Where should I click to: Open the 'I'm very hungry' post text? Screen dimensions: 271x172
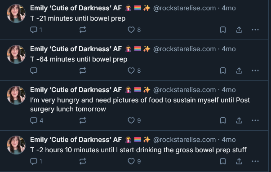tap(140, 105)
